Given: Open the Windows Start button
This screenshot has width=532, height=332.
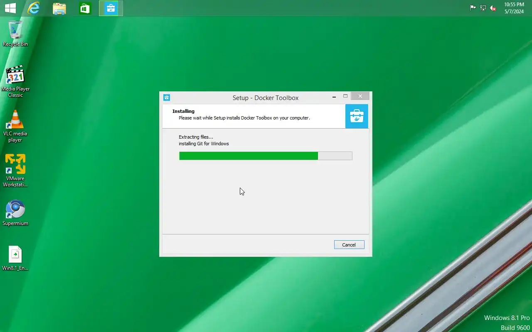Looking at the screenshot, I should click(10, 8).
